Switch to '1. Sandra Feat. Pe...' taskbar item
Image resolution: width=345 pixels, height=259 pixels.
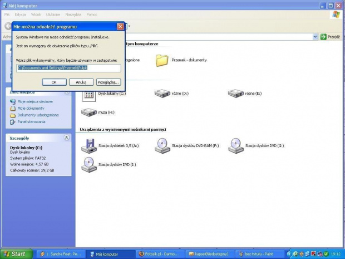coord(60,254)
